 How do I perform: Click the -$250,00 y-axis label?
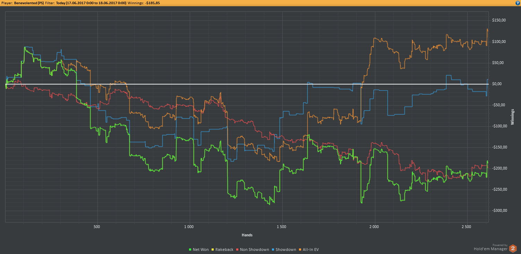[x=499, y=189]
